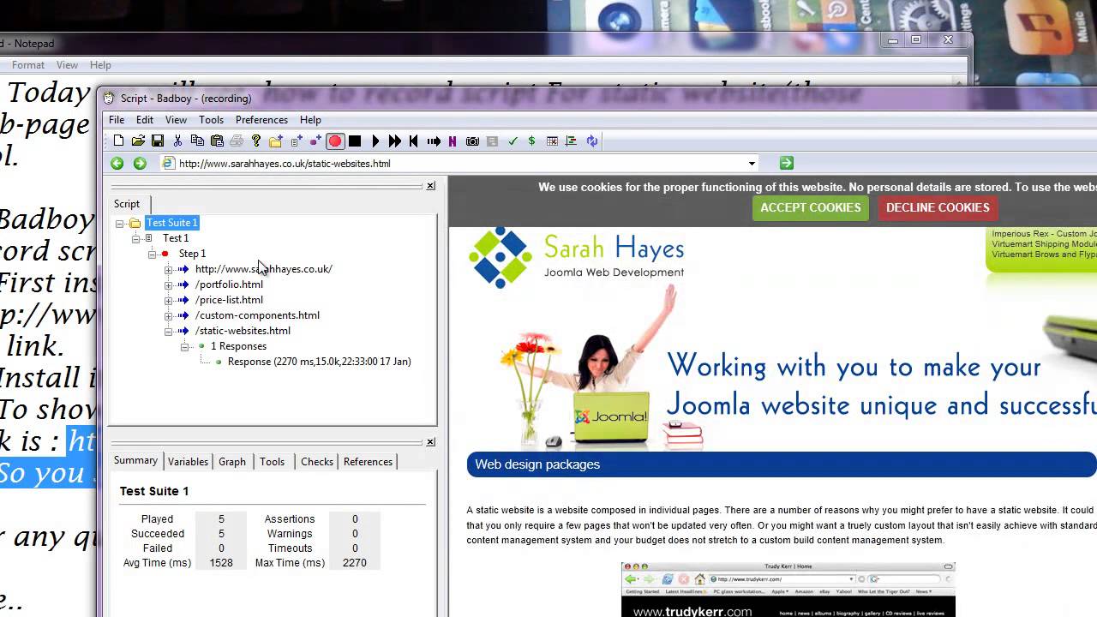Image resolution: width=1097 pixels, height=617 pixels.
Task: Save the script with the floppy icon
Action: click(158, 141)
